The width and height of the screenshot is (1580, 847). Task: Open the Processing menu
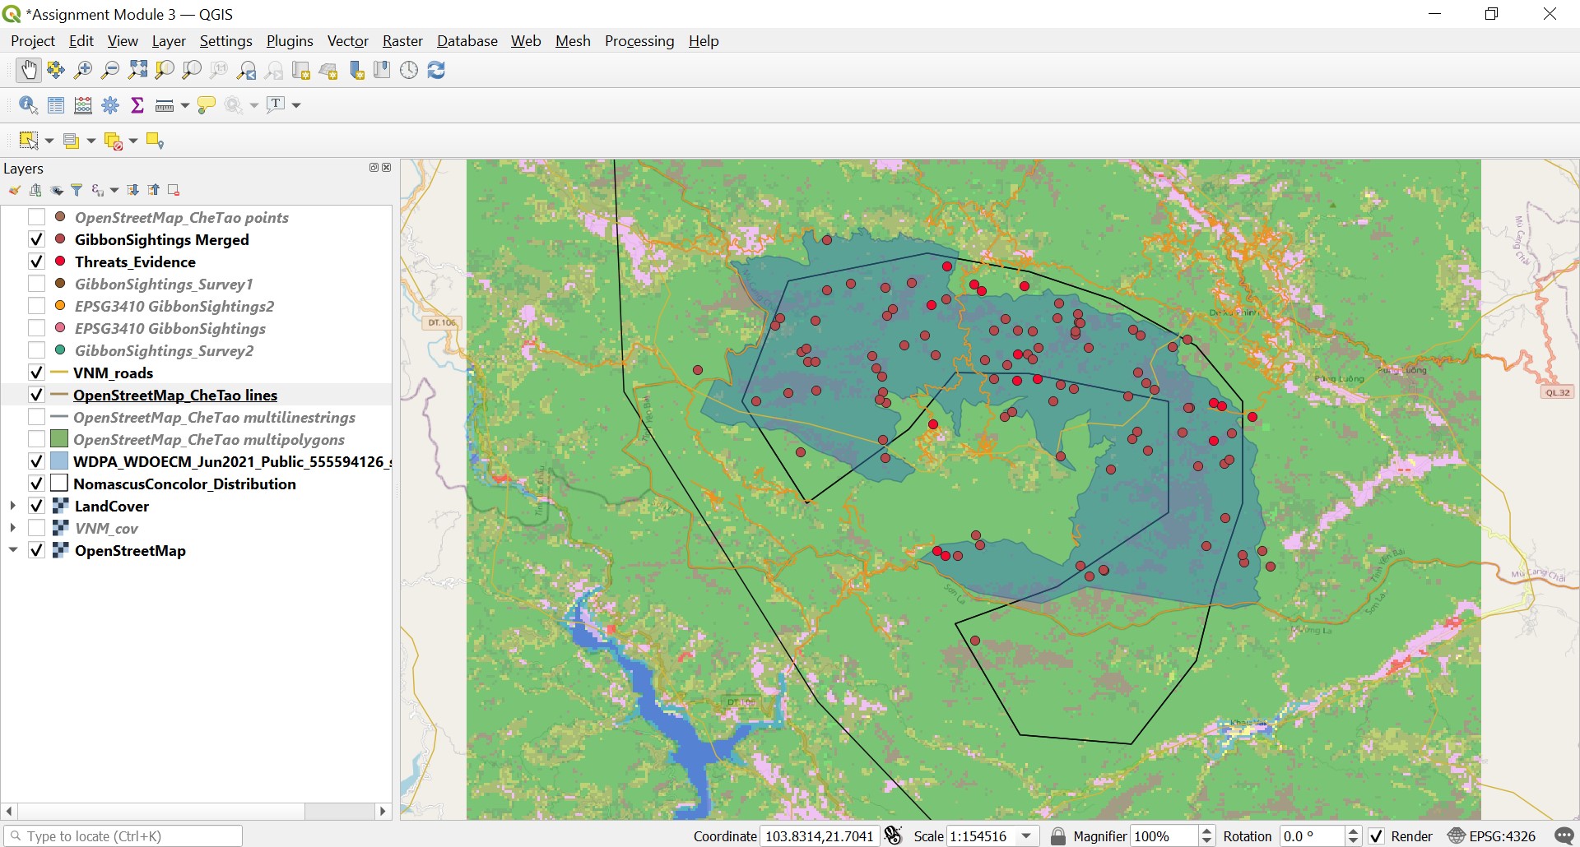point(639,41)
